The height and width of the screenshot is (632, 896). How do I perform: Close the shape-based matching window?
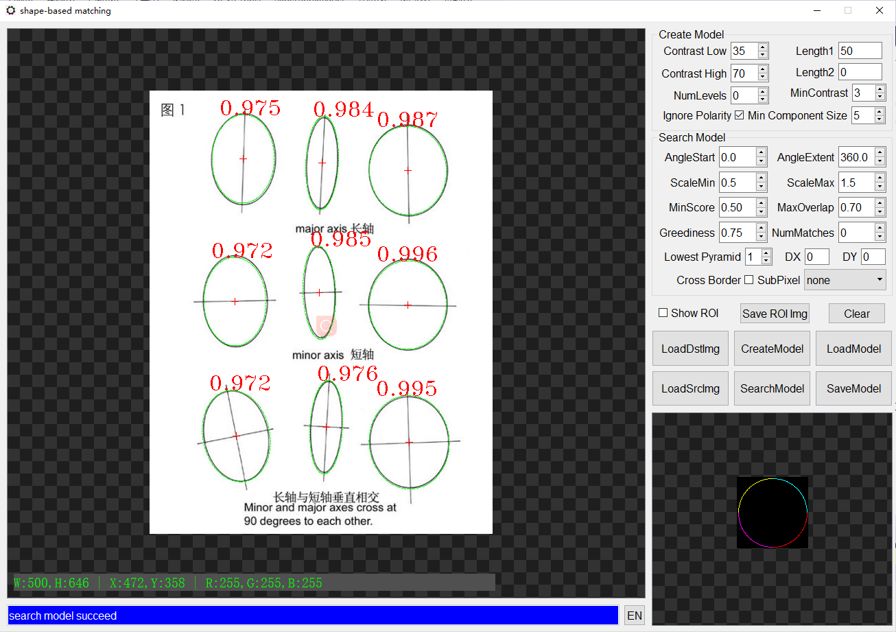(880, 10)
